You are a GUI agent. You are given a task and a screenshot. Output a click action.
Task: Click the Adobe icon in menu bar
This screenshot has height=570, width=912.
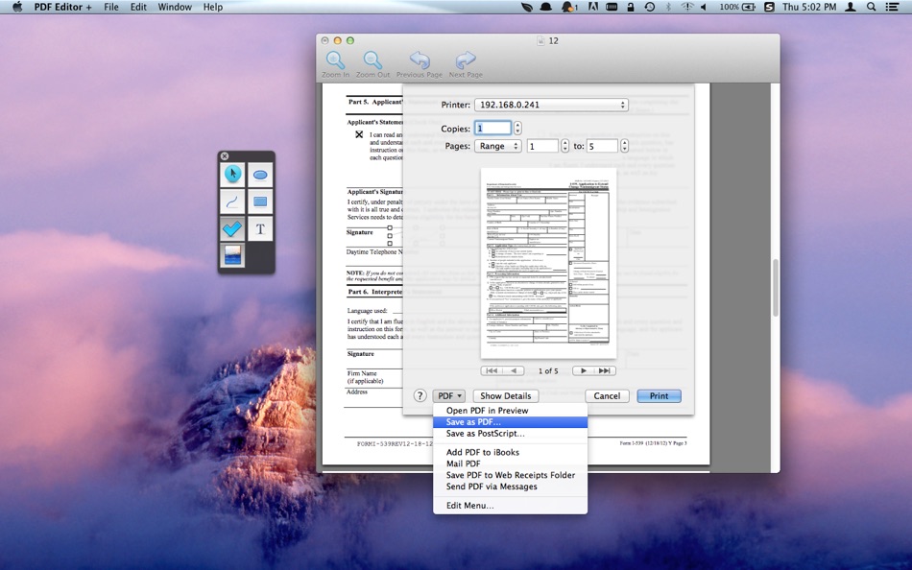[x=592, y=7]
